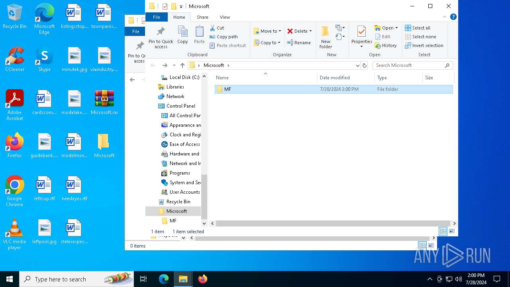
Task: Open Copy to dropdown menu
Action: point(267,43)
